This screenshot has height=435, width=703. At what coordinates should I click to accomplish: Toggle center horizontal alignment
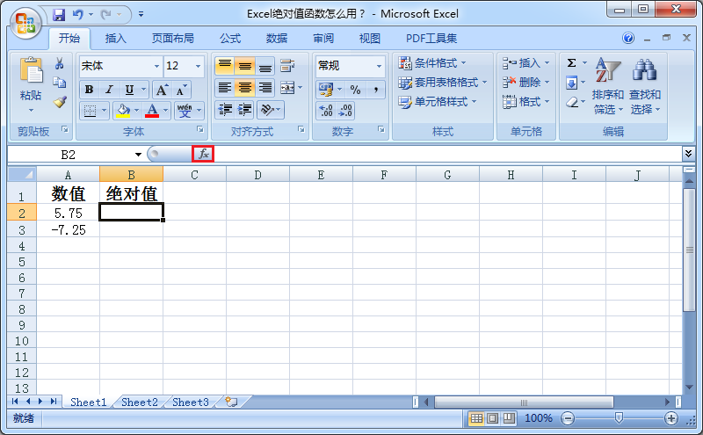point(244,88)
